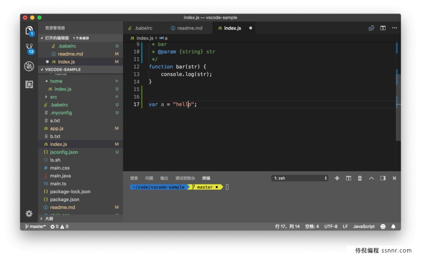Collapse the home folder in explorer
This screenshot has height=257, width=421.
80,81
